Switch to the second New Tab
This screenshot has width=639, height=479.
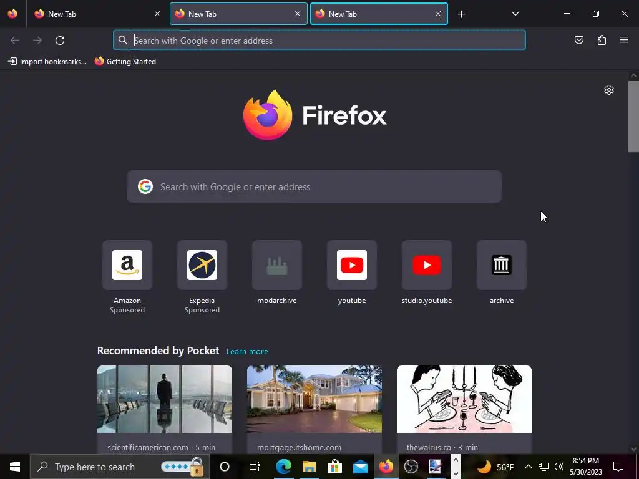(238, 14)
